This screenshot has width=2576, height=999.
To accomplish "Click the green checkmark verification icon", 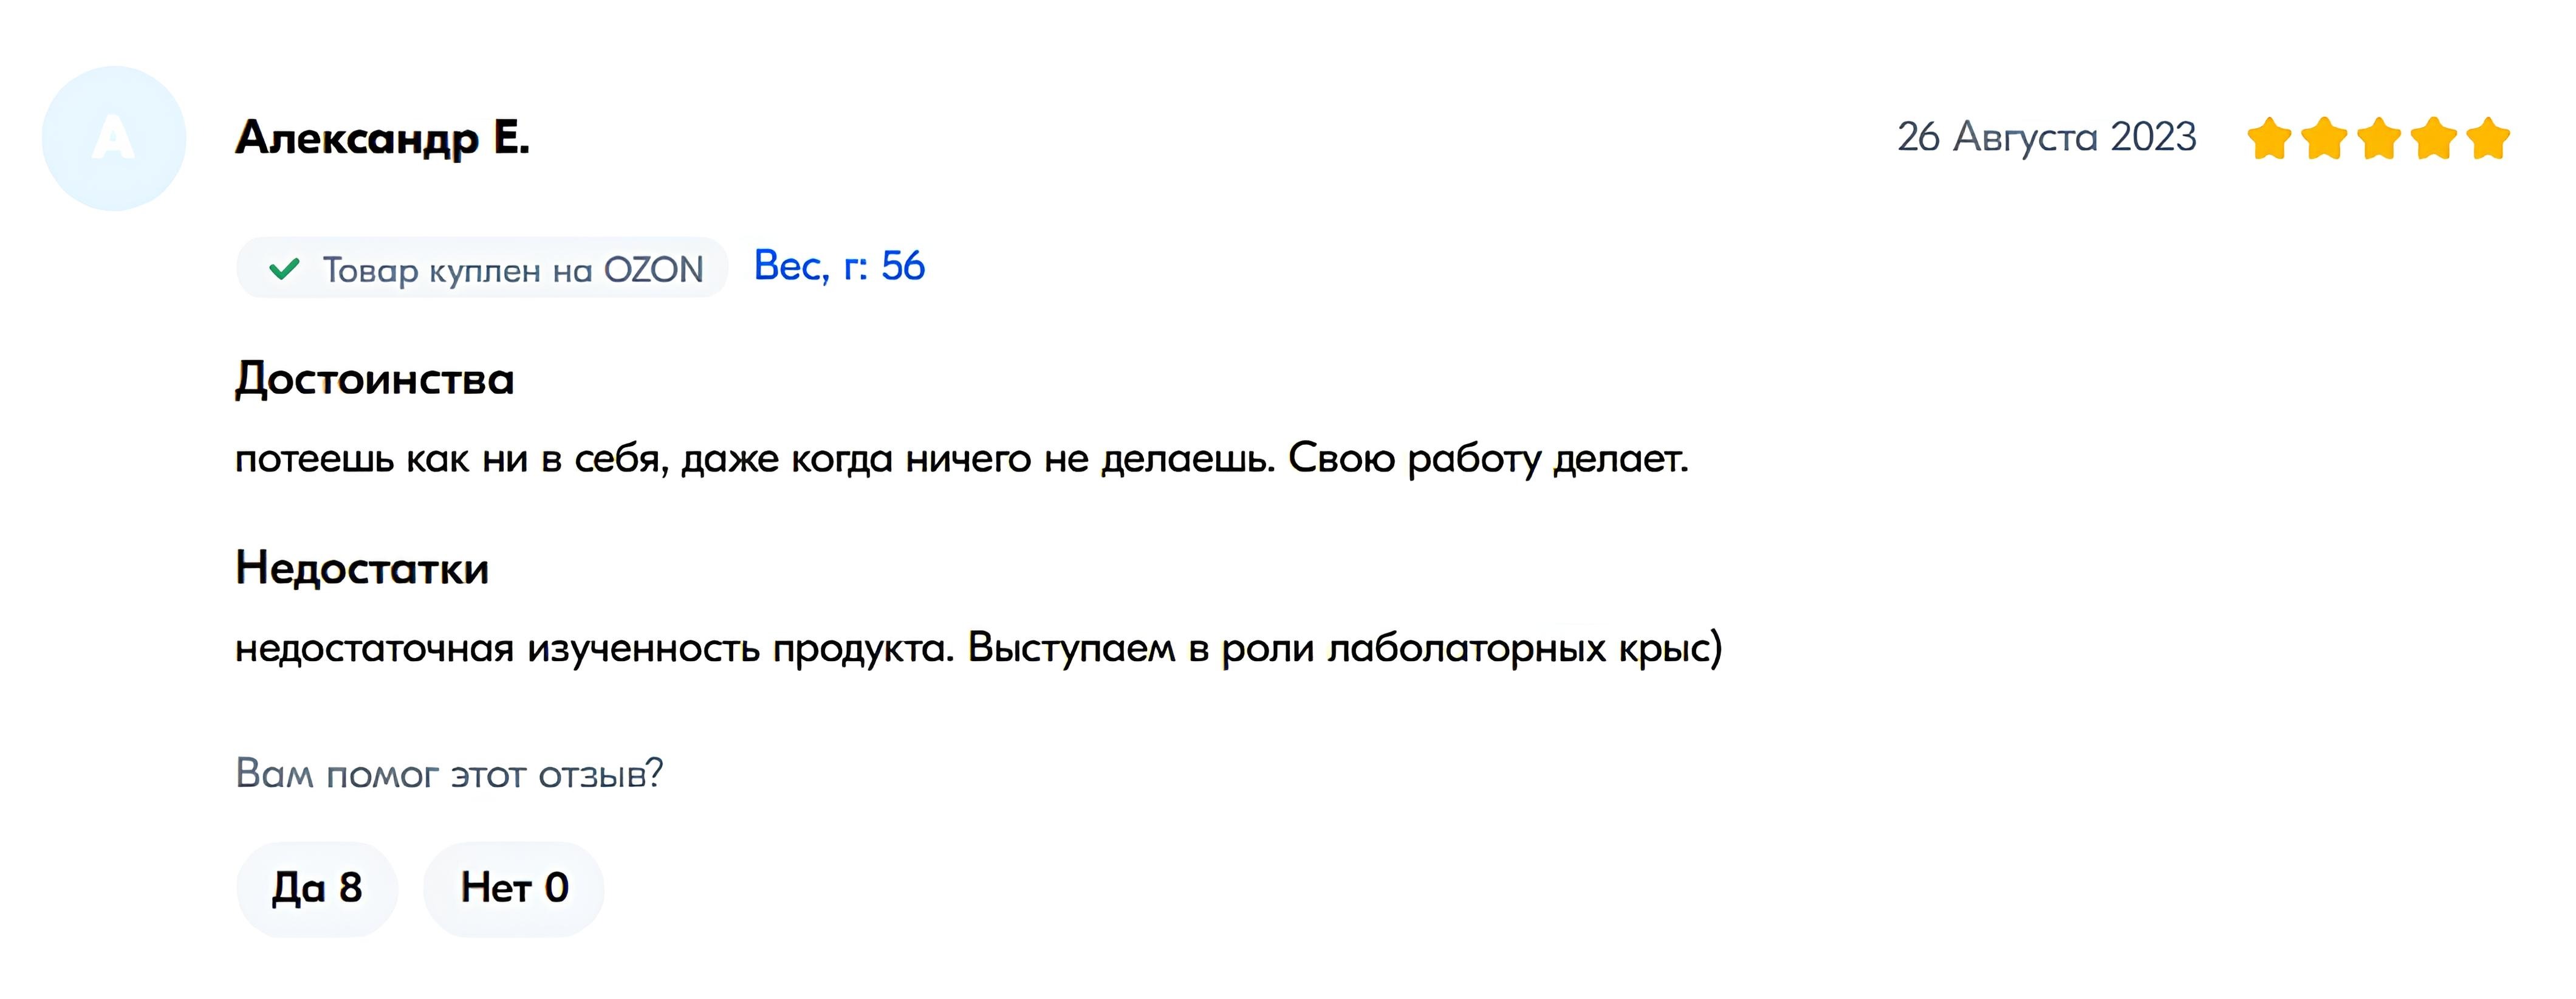I will click(x=284, y=268).
